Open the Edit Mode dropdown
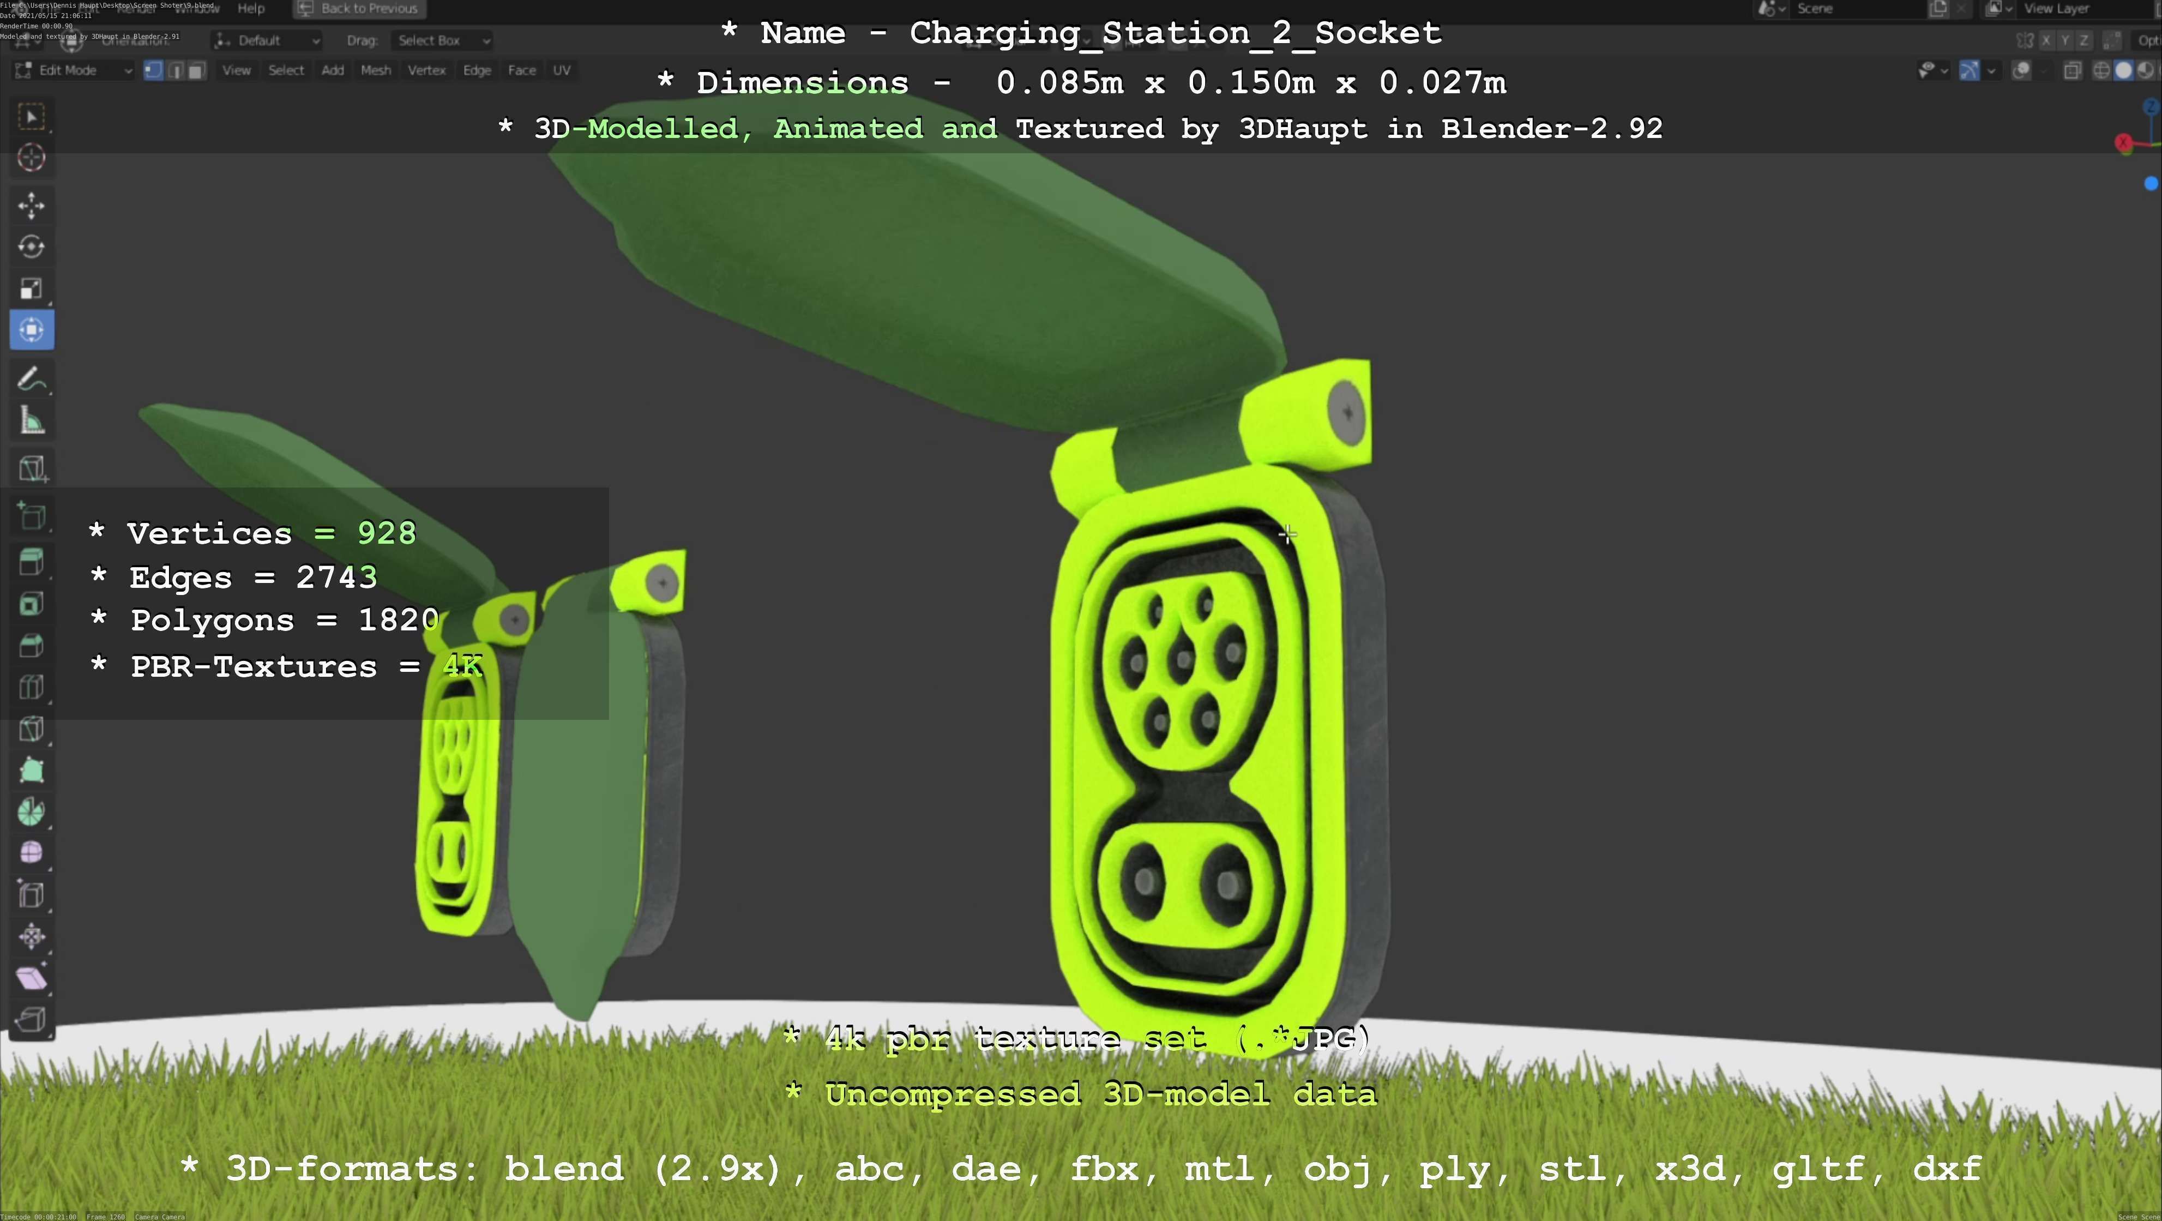This screenshot has width=2162, height=1221. click(x=74, y=70)
